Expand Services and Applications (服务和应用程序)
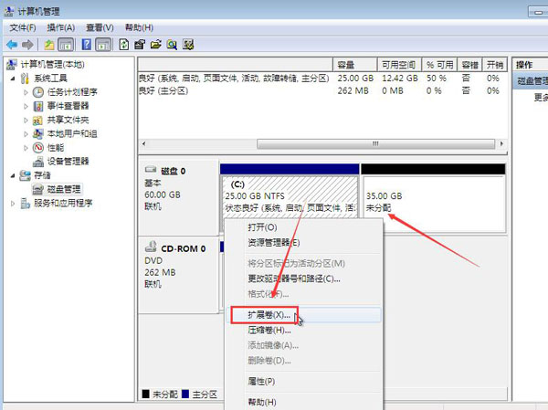The height and width of the screenshot is (410, 548). point(13,203)
